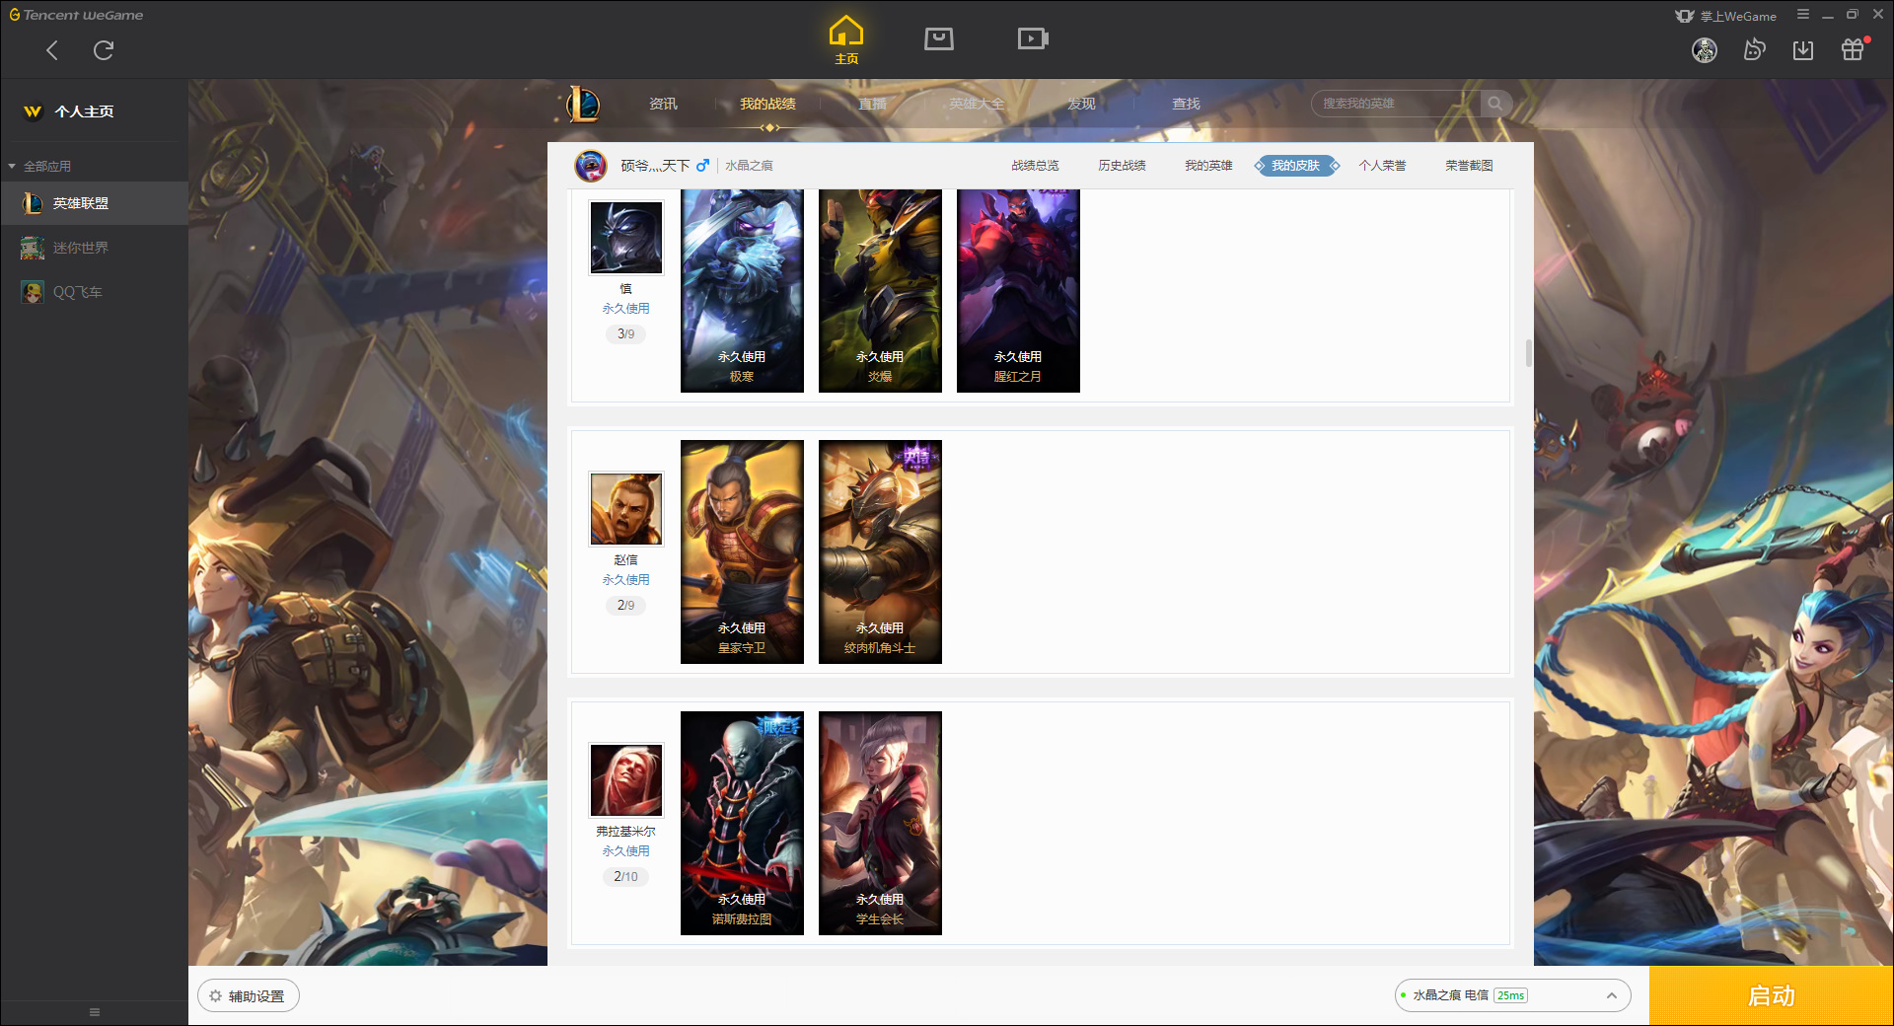Click the player name 硕爷灬天下
This screenshot has height=1026, width=1894.
click(655, 166)
